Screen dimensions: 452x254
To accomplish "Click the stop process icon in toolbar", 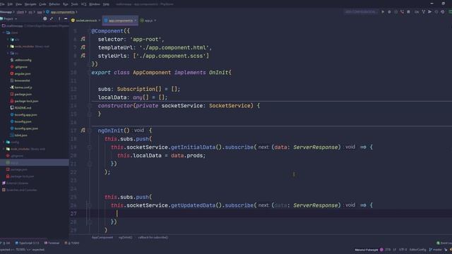I will tap(408, 12).
